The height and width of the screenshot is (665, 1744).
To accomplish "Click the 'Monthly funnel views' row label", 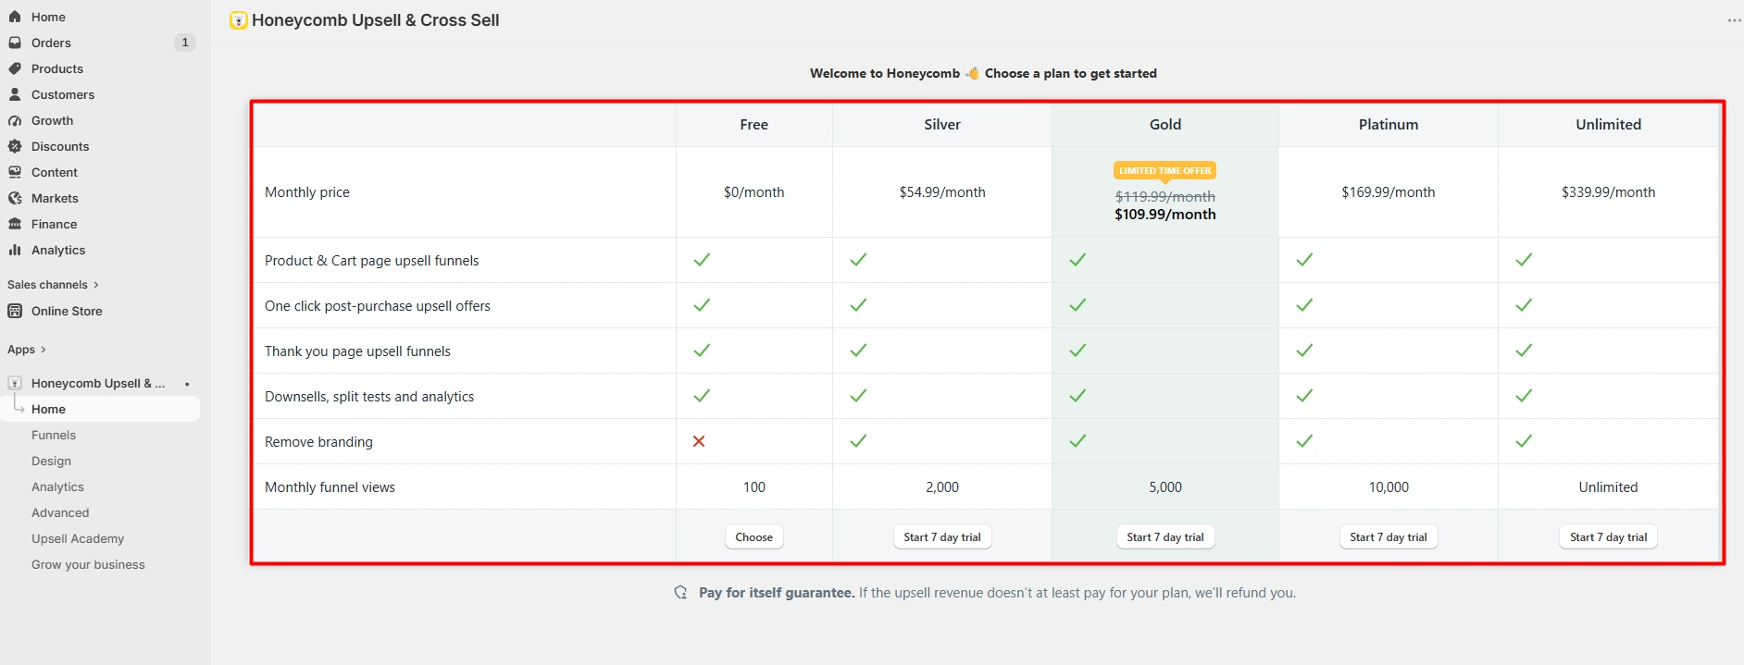I will 330,487.
